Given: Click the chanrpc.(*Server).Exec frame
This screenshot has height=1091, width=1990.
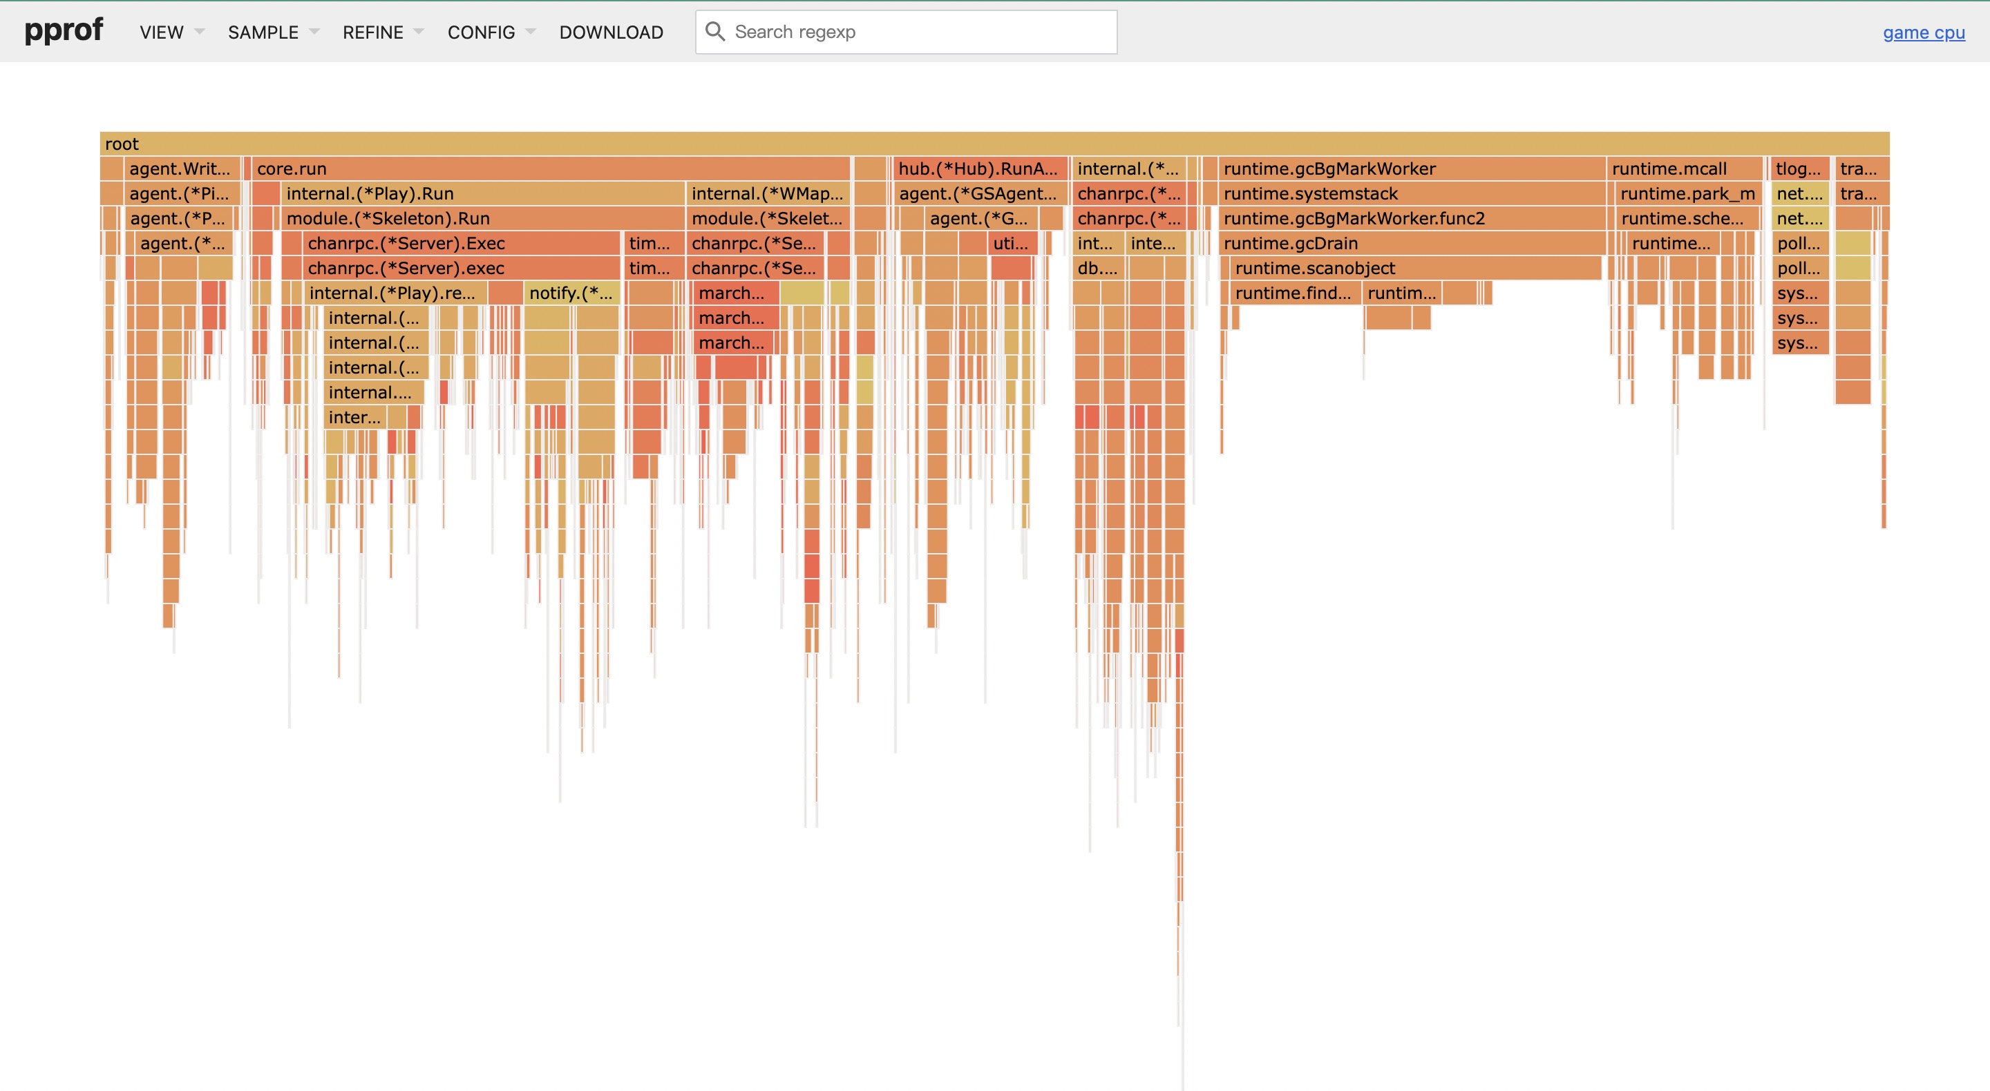Looking at the screenshot, I should (x=461, y=243).
